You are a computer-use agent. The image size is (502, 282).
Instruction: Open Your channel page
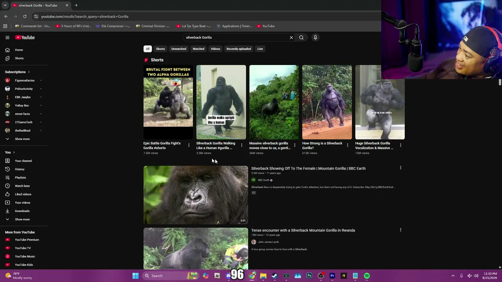click(x=24, y=161)
